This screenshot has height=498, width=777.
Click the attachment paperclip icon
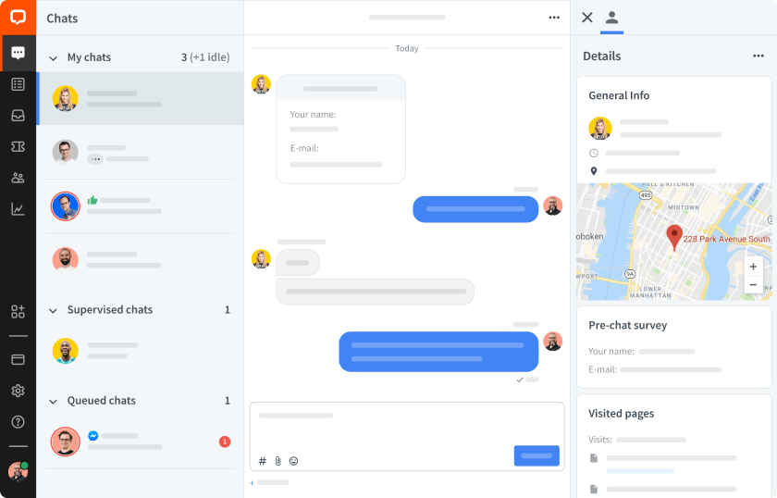(x=278, y=461)
